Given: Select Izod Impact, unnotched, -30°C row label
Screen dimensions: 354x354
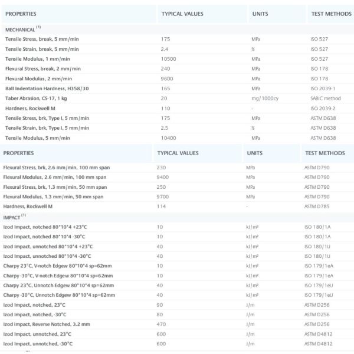Looking at the screenshot, I should coord(38,343).
